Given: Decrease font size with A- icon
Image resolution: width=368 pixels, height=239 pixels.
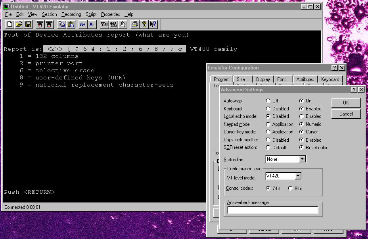Looking at the screenshot, I should 92,24.
